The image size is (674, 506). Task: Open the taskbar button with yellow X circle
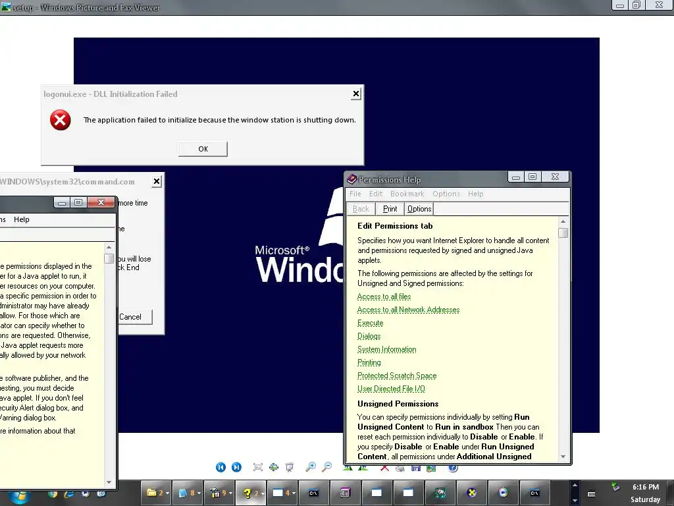(471, 493)
